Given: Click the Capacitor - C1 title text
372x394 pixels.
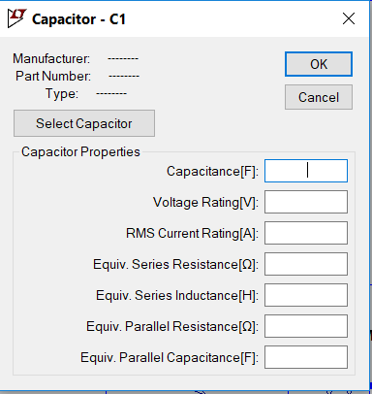Looking at the screenshot, I should point(78,19).
